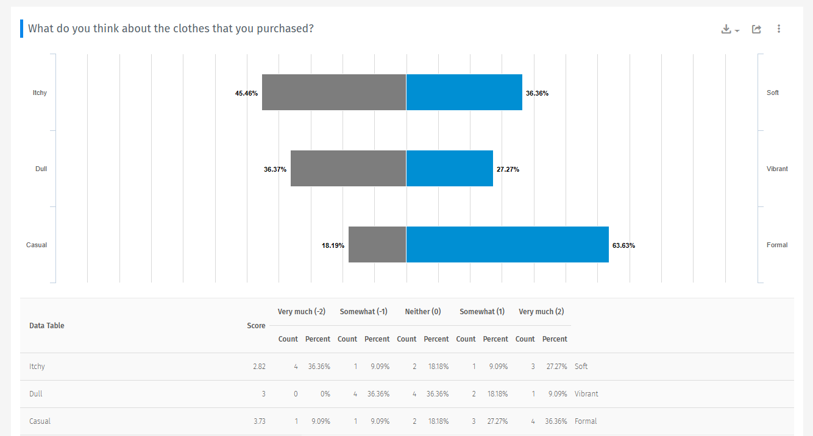Click the Very much (-2) column header
Viewport: 813px width, 436px height.
pos(301,311)
